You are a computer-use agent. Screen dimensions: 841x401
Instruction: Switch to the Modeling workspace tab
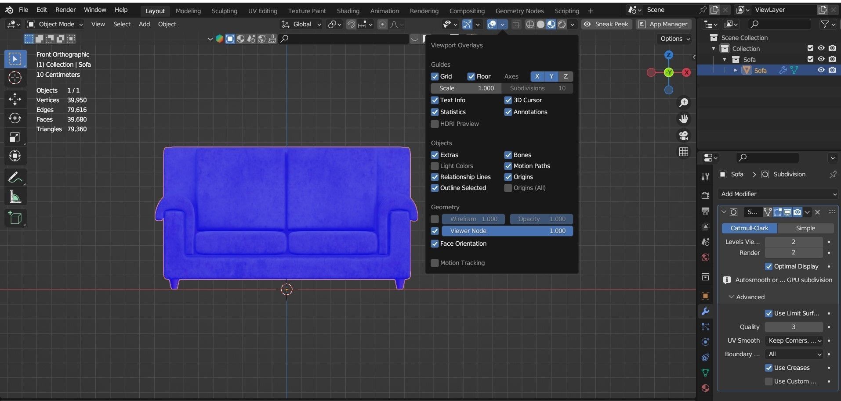(188, 11)
